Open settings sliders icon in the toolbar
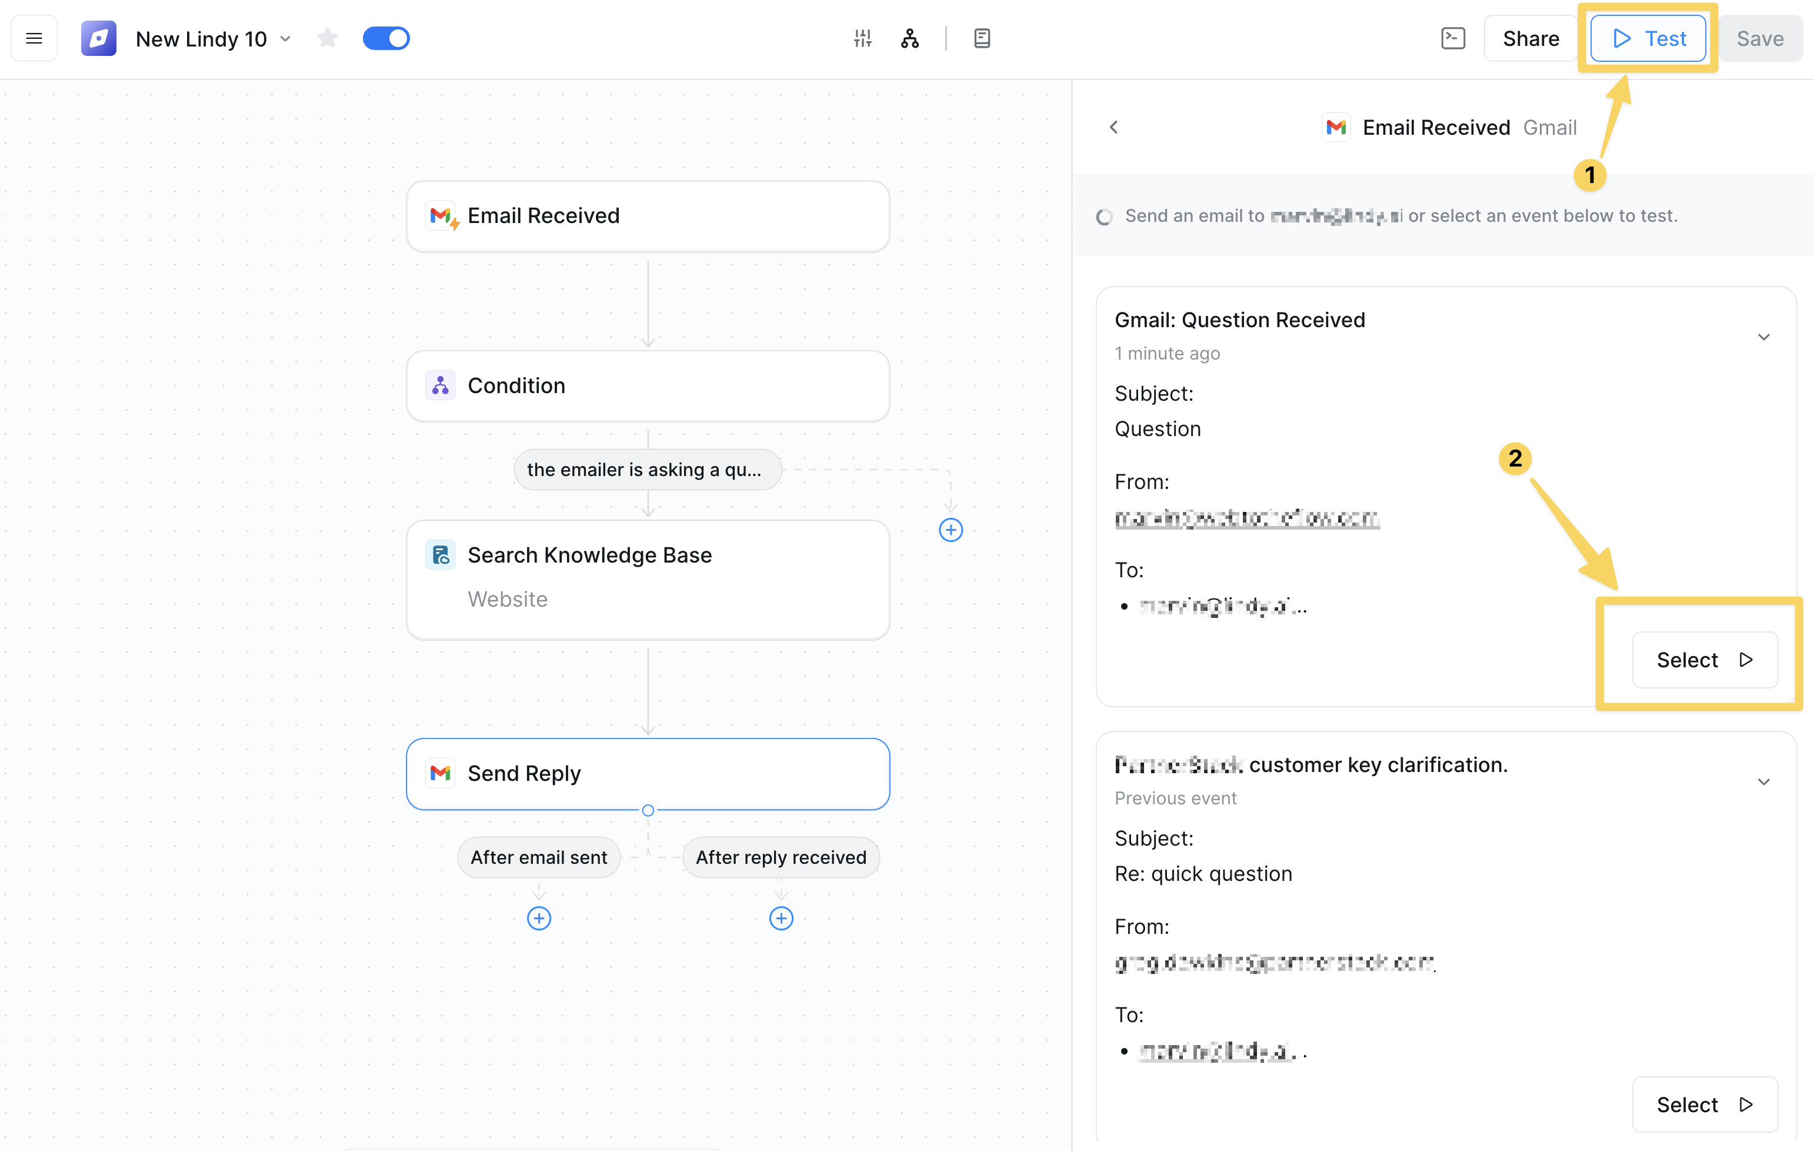1814x1151 pixels. (x=862, y=38)
